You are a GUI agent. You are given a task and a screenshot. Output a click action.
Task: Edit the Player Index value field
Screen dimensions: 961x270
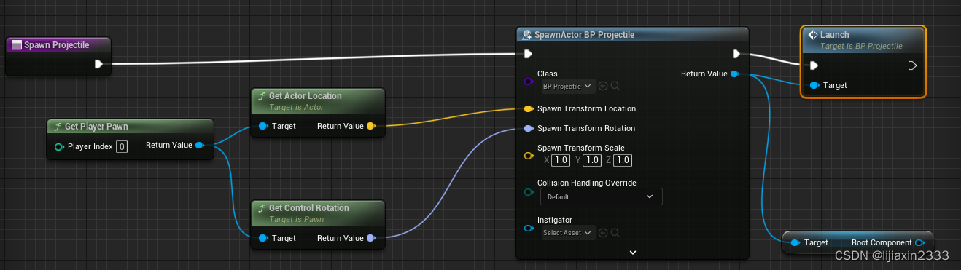coord(122,146)
